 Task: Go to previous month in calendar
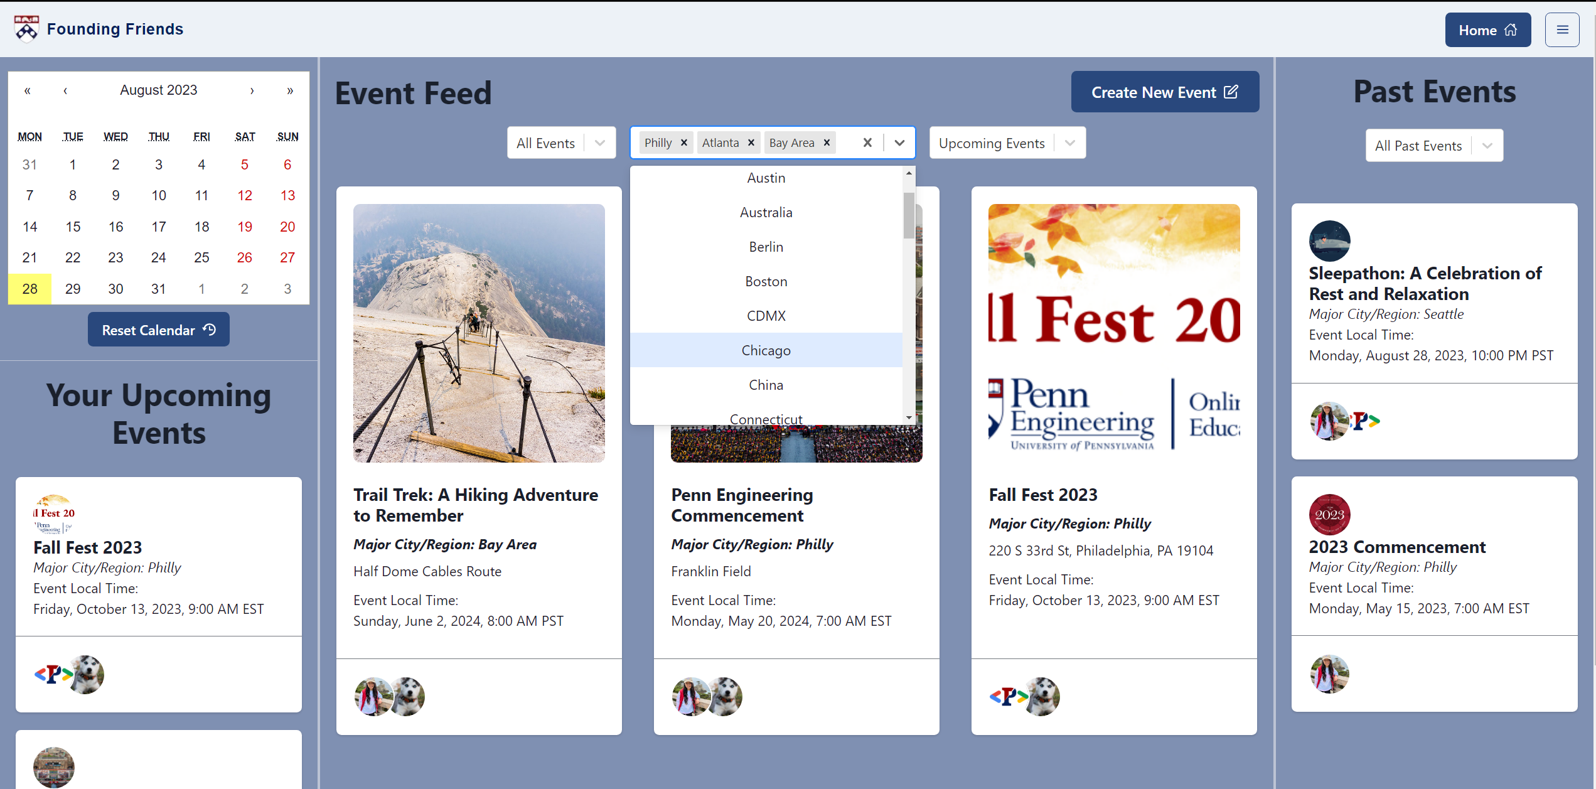point(65,90)
